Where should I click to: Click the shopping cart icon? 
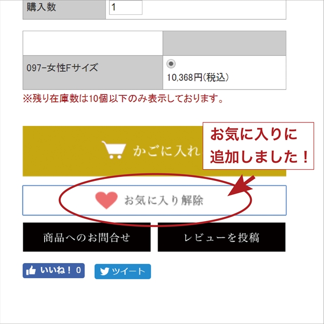(114, 150)
